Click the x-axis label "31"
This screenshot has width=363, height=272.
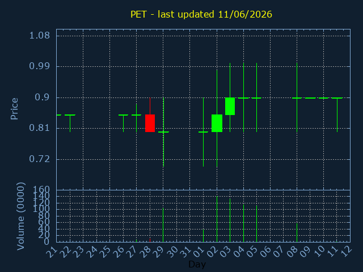(185, 252)
